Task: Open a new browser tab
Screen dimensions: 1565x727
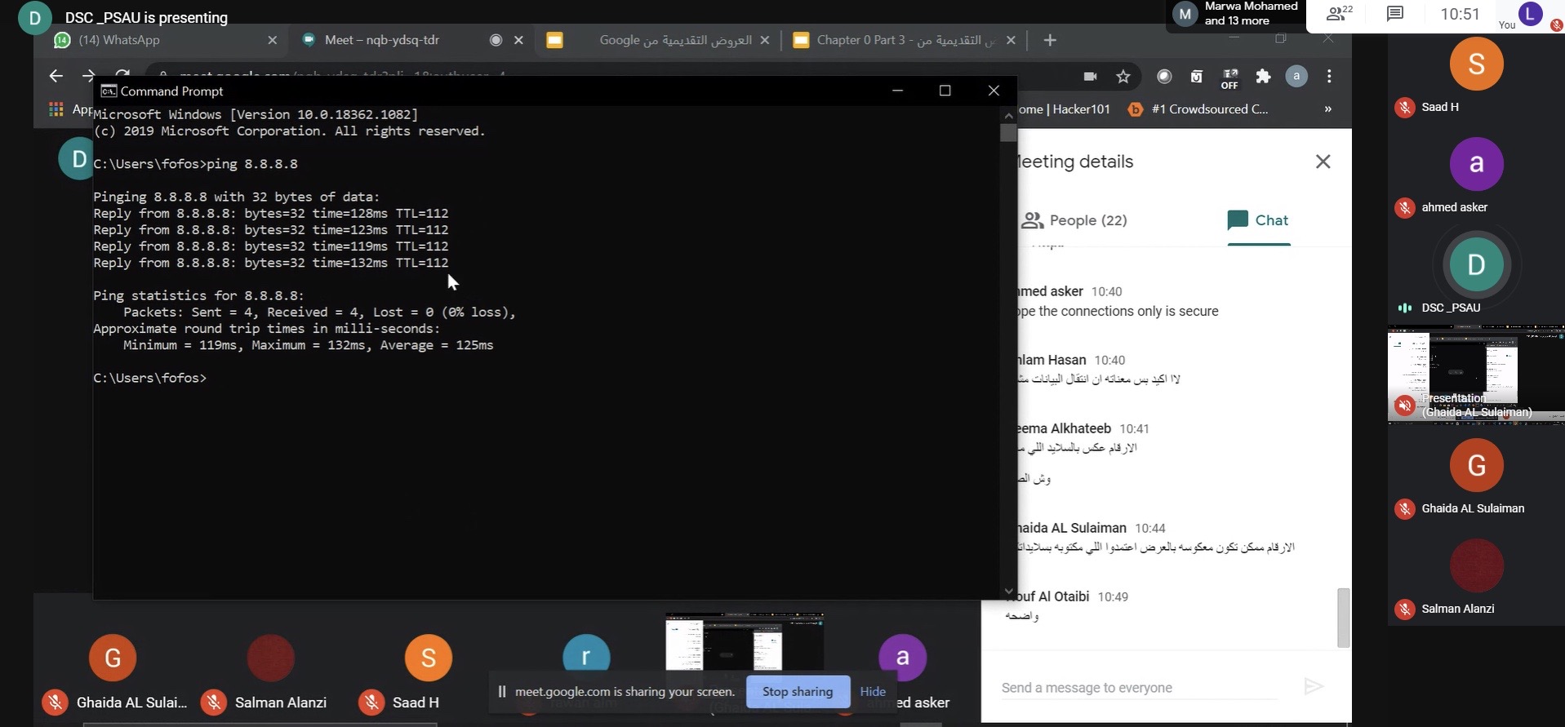Action: click(x=1050, y=40)
